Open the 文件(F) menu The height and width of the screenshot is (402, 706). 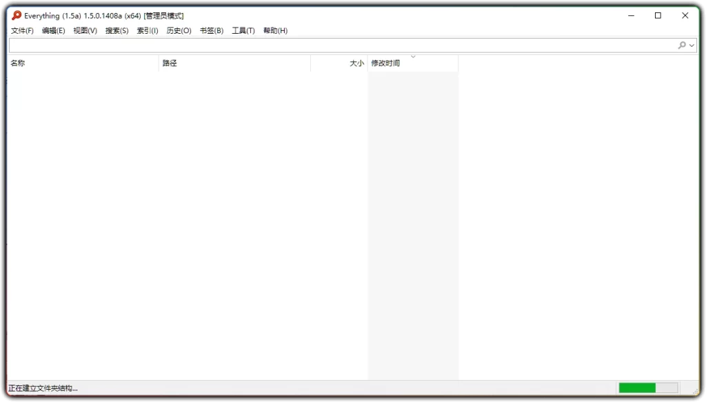[21, 30]
